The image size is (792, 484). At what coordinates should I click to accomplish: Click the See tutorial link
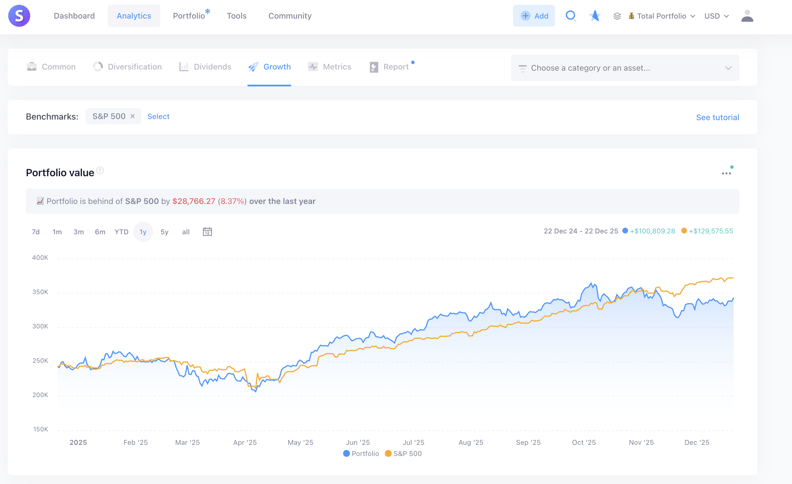pyautogui.click(x=717, y=117)
